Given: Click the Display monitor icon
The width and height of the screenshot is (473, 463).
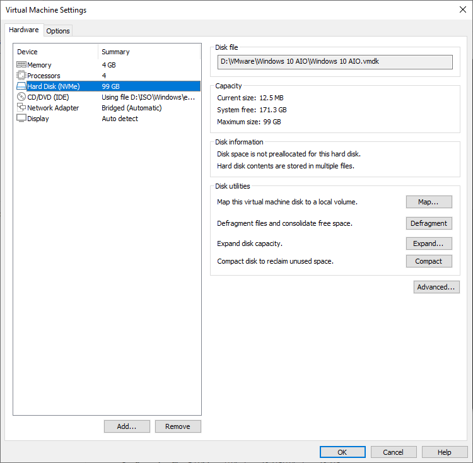Looking at the screenshot, I should (x=21, y=119).
